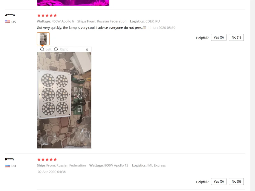
Task: Click the Russian flag icon
Action: [x=8, y=166]
